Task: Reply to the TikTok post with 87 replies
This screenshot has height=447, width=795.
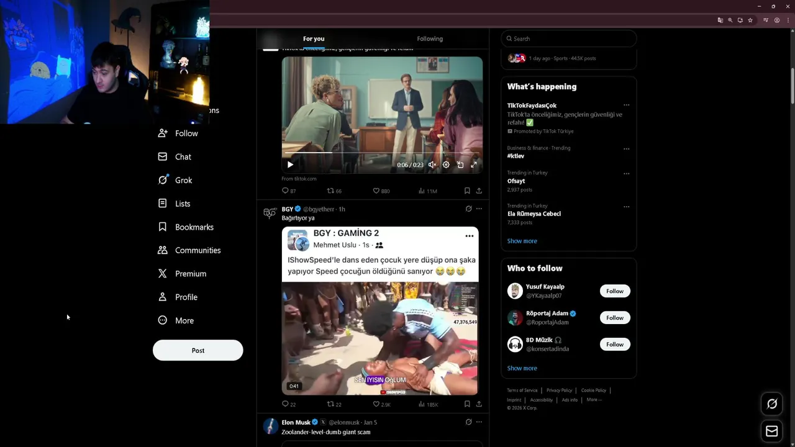Action: pos(289,191)
